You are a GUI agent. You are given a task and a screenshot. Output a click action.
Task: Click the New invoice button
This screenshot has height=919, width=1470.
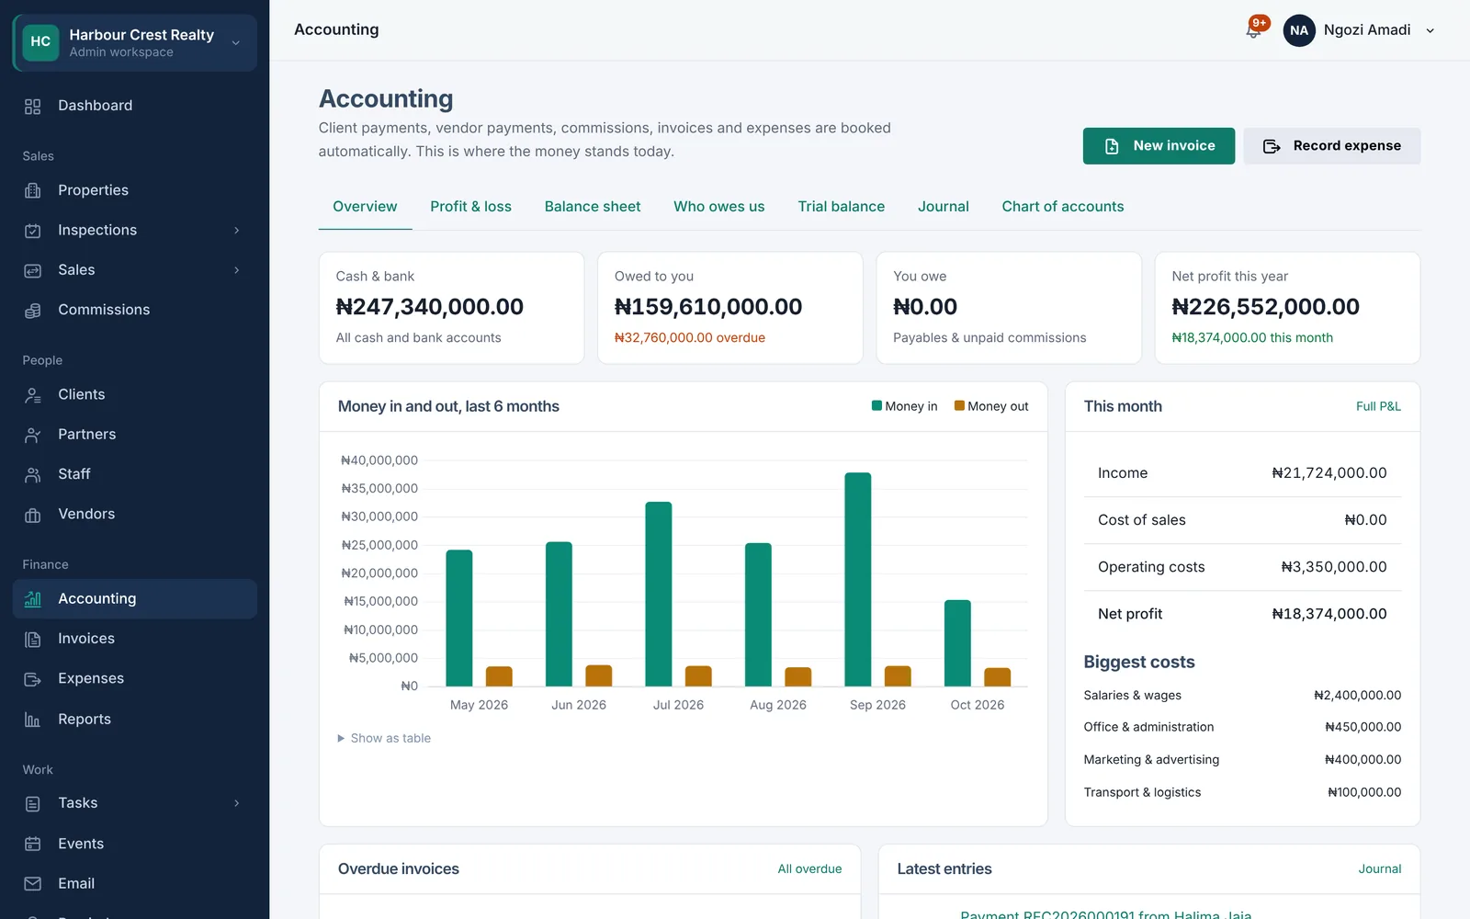point(1159,146)
